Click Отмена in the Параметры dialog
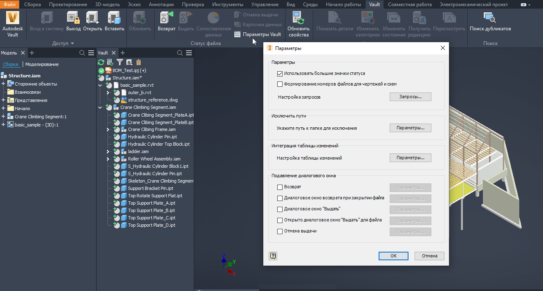The width and height of the screenshot is (543, 291). [429, 256]
